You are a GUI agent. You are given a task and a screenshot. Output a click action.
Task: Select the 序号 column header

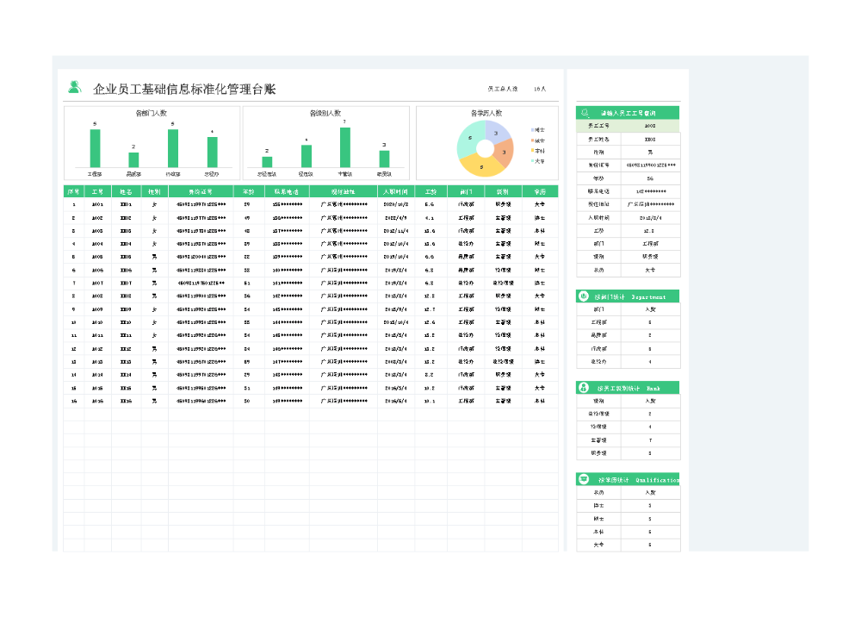(73, 192)
